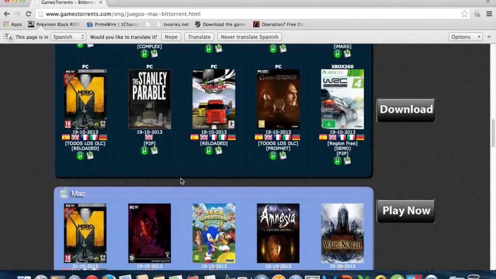Open War in the North cover
This screenshot has height=279, width=496.
343,233
